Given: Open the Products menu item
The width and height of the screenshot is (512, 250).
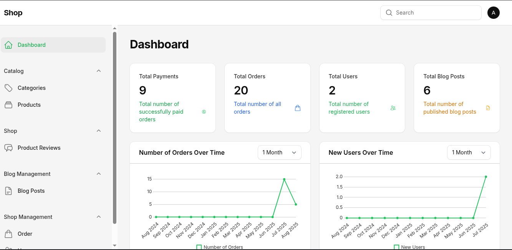Looking at the screenshot, I should 29,105.
